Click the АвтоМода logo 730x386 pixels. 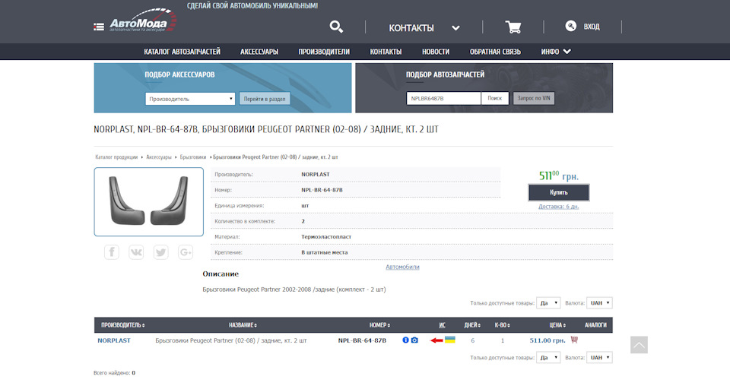pyautogui.click(x=143, y=21)
